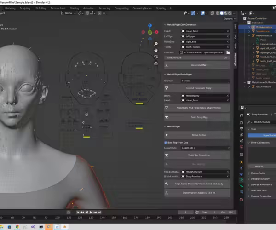This screenshot has width=276, height=230.
Task: Click Export Select ObjectS To Fbx button
Action: coord(198,192)
